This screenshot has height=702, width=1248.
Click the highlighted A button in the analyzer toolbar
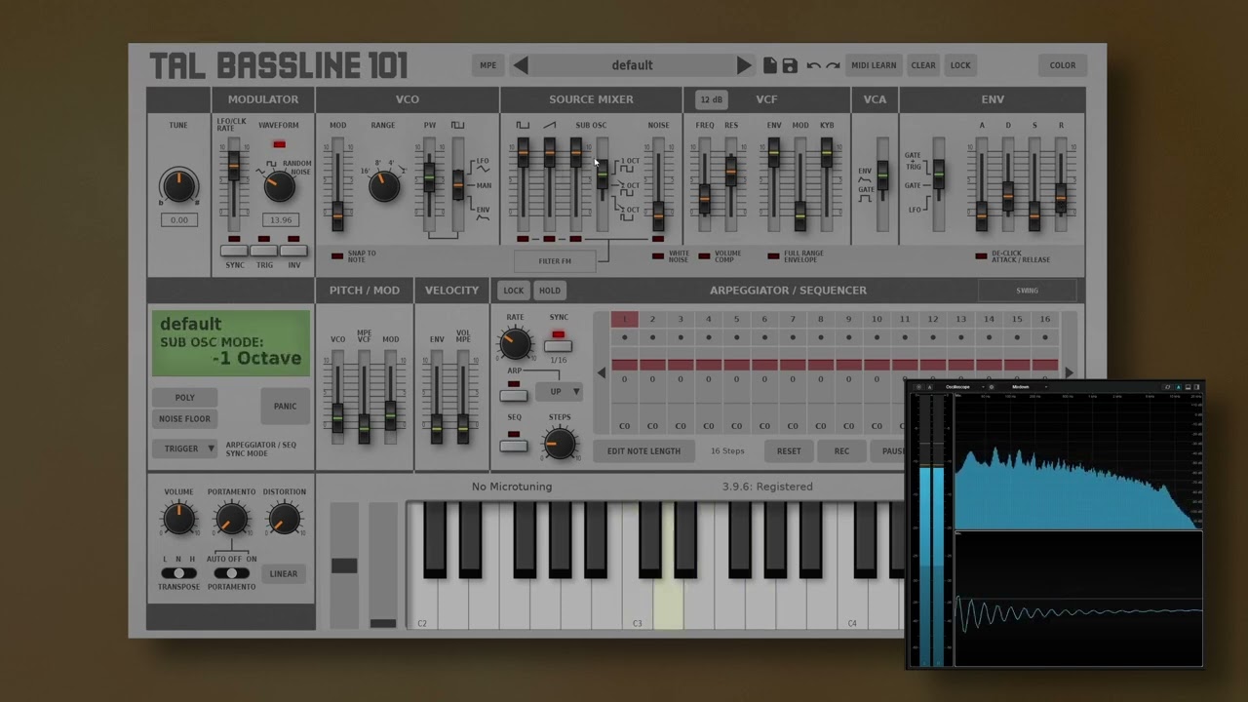click(x=1178, y=387)
